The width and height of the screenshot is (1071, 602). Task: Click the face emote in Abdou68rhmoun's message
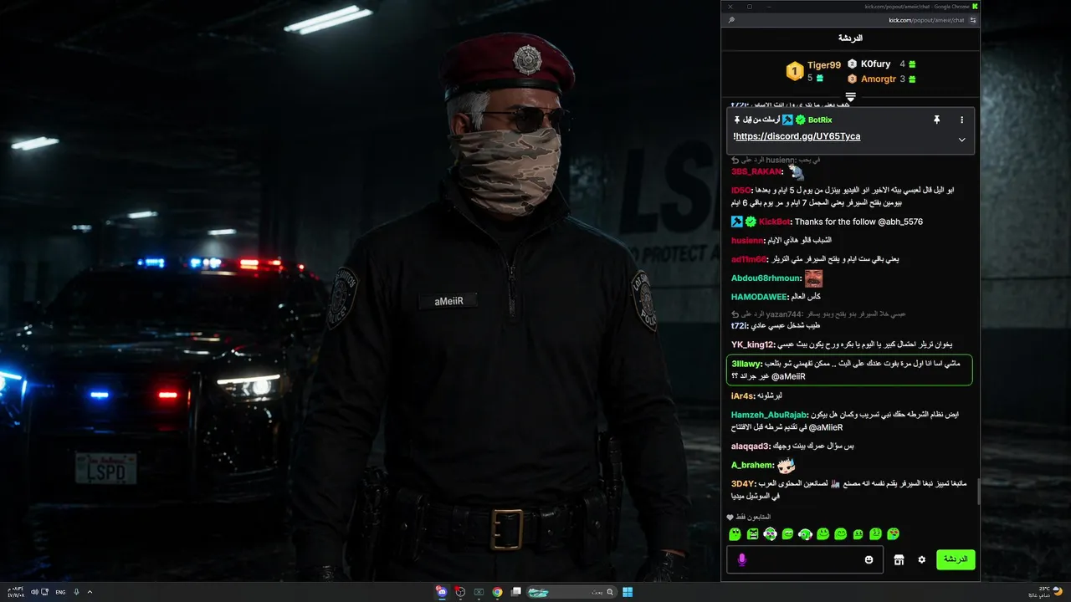(x=813, y=278)
